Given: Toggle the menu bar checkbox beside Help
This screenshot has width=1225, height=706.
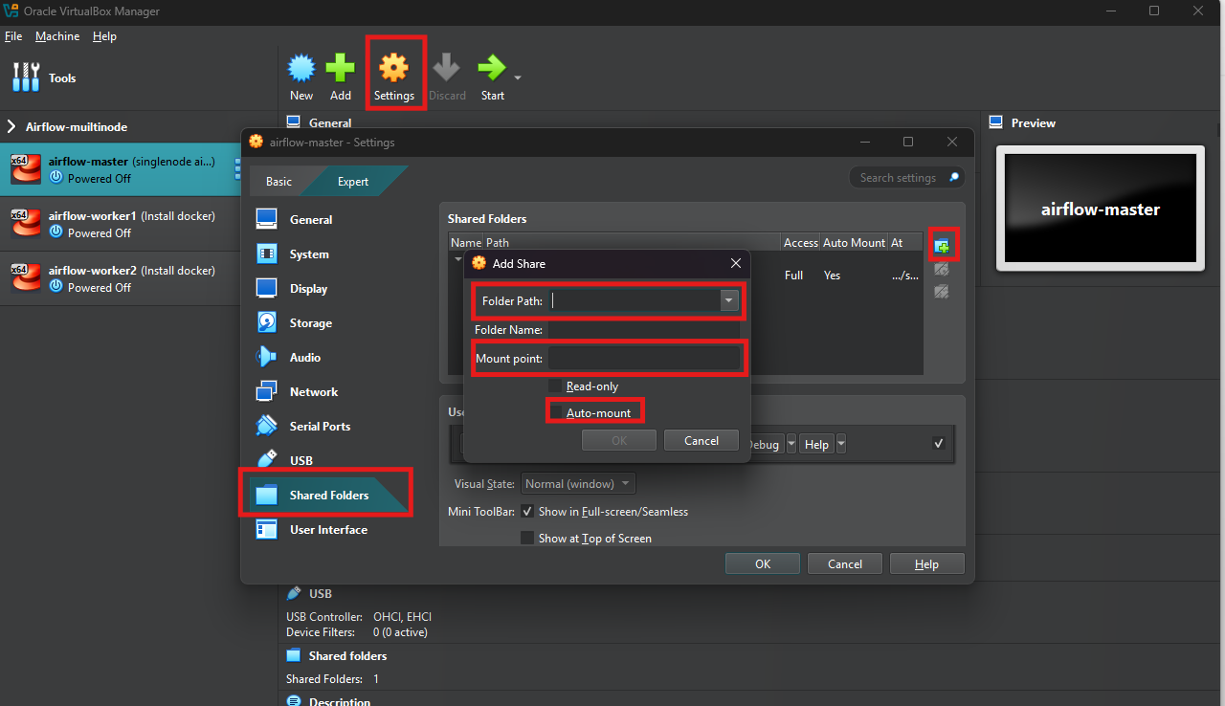Looking at the screenshot, I should click(939, 443).
